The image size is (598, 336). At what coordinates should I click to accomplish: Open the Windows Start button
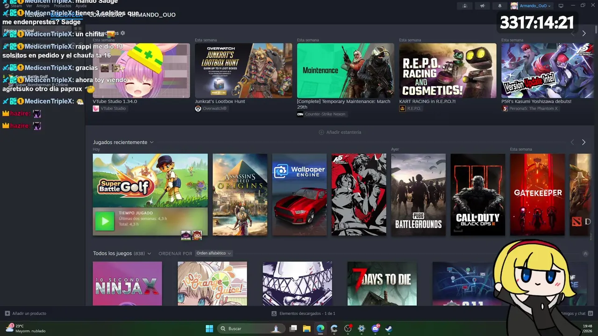[209, 329]
